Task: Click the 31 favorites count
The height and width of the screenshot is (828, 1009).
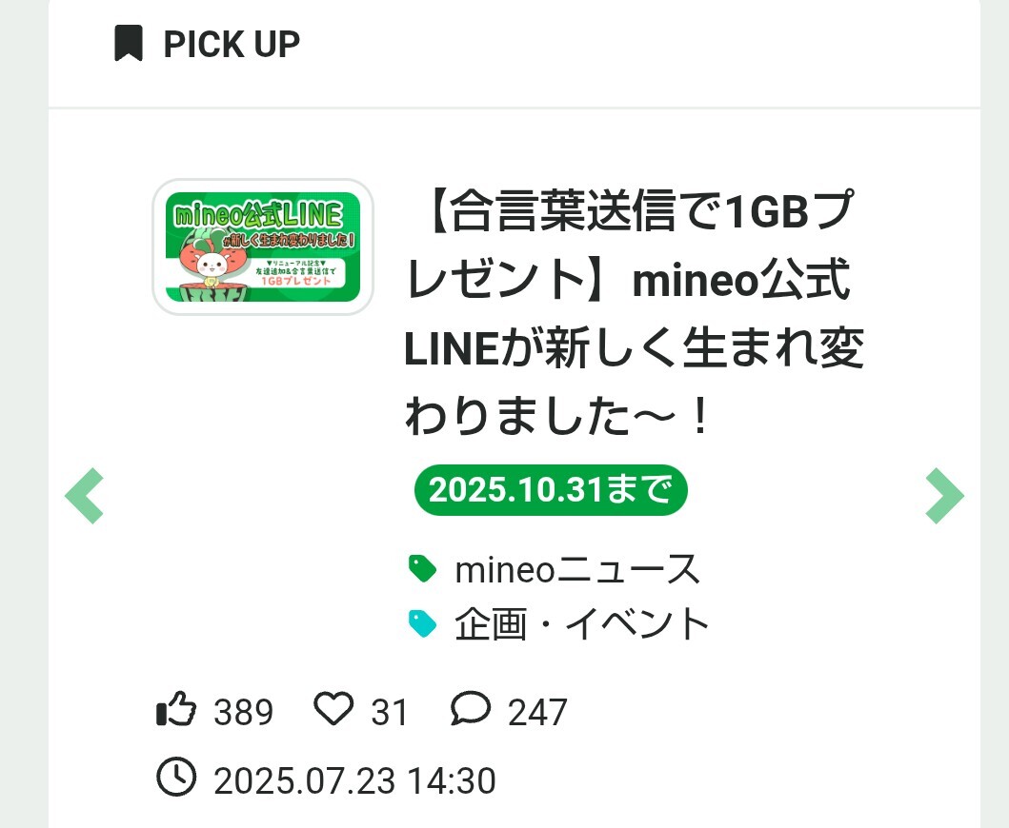Action: point(389,713)
